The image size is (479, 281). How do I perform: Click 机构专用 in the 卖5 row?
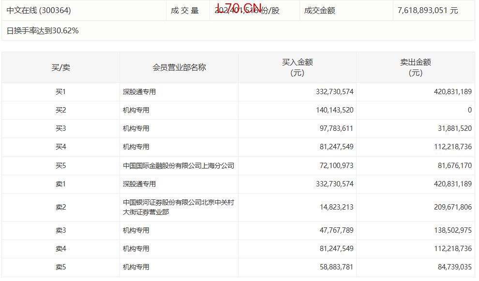tap(136, 267)
